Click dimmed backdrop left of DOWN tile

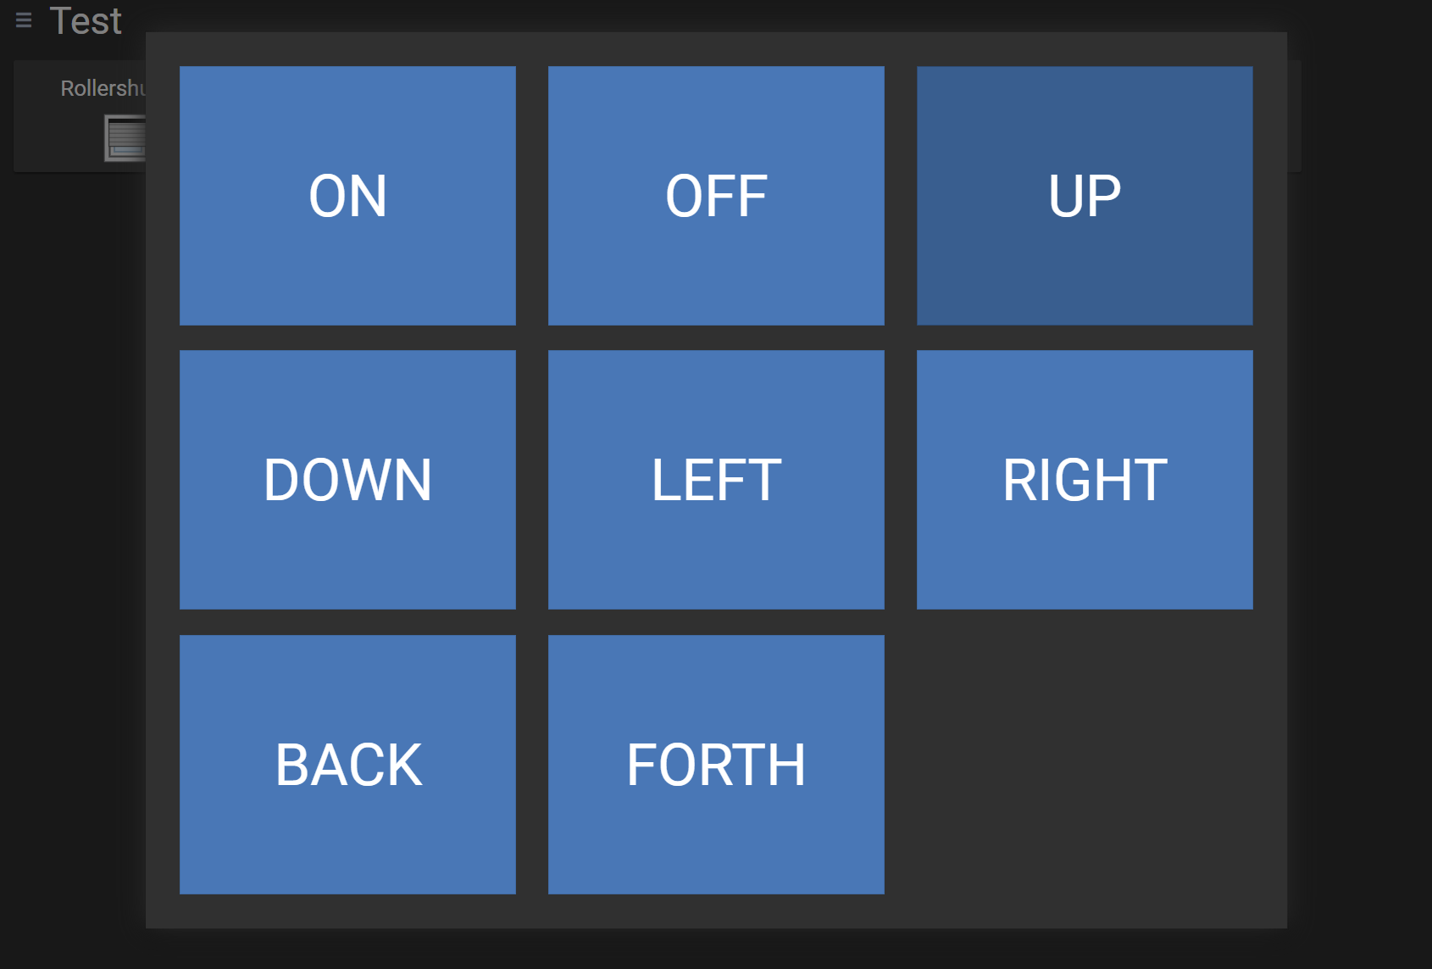click(76, 480)
